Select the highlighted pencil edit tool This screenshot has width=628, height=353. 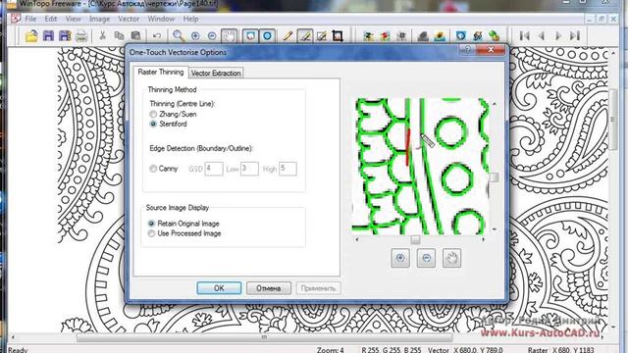(x=305, y=36)
